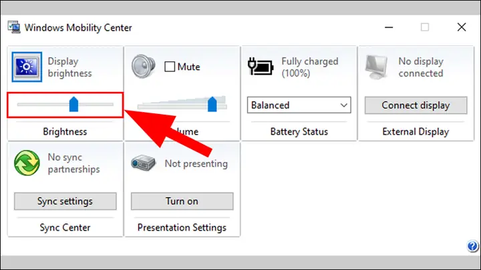Open help via blue question mark icon
This screenshot has height=270, width=481.
pyautogui.click(x=473, y=246)
